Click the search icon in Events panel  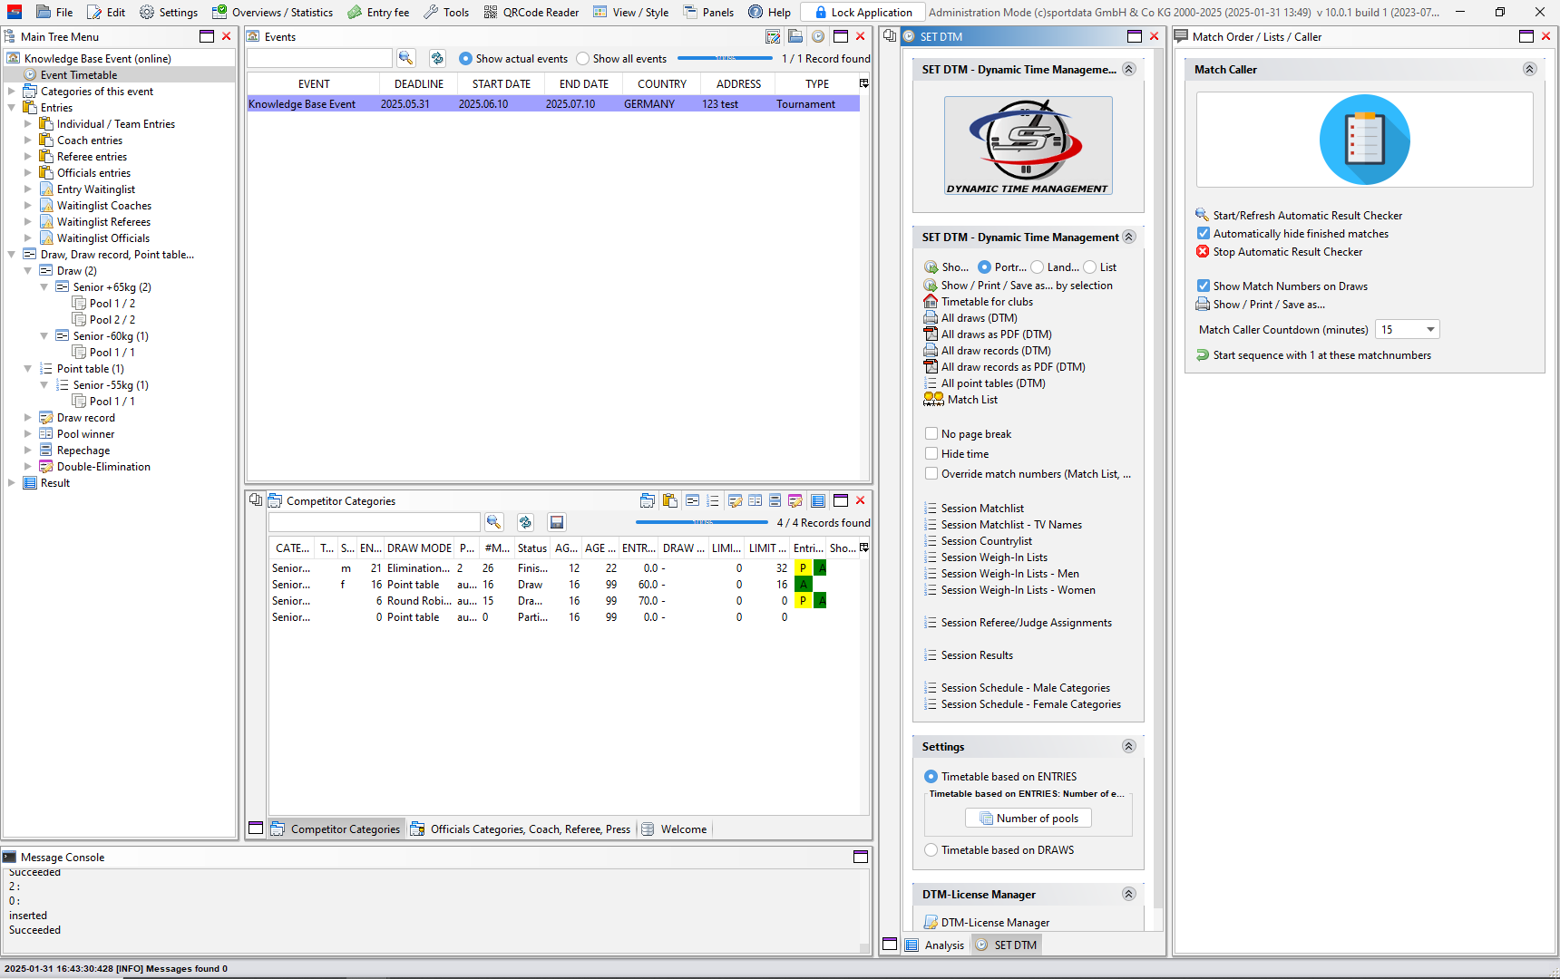click(405, 58)
